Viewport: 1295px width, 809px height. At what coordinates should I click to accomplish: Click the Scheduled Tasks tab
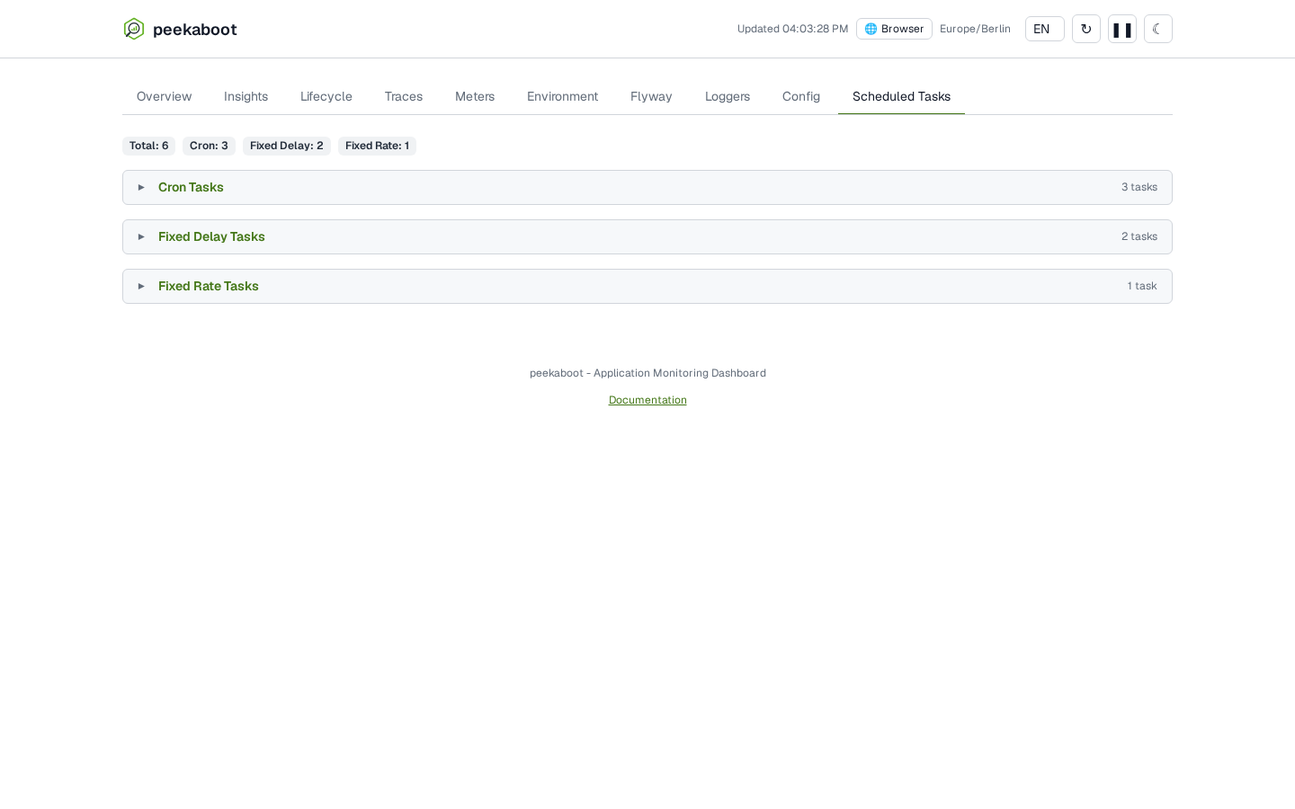click(x=901, y=96)
